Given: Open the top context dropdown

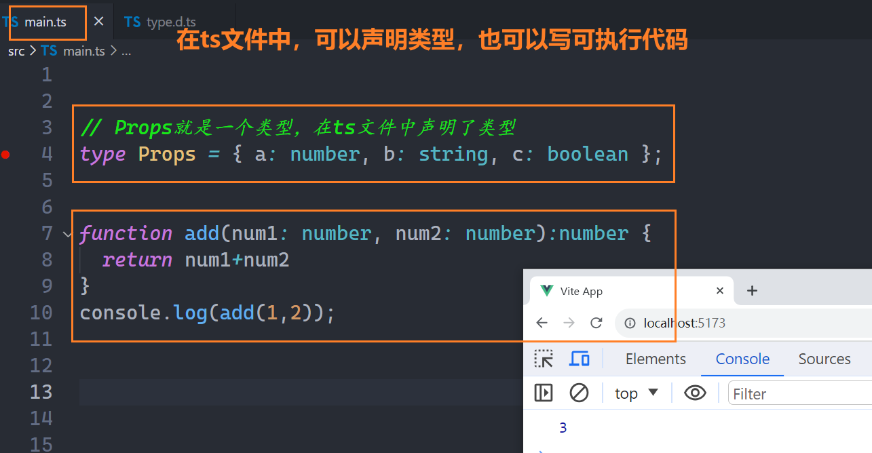Looking at the screenshot, I should click(637, 393).
